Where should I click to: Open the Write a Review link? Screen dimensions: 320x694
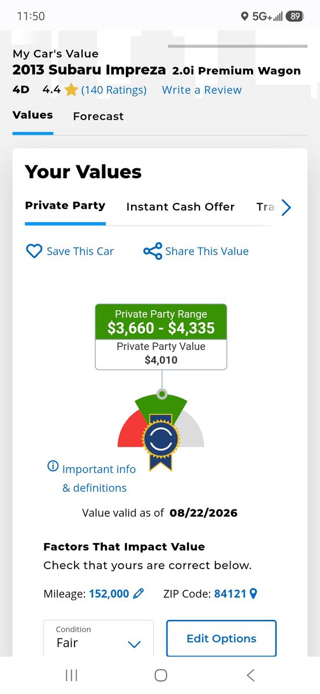pos(202,90)
